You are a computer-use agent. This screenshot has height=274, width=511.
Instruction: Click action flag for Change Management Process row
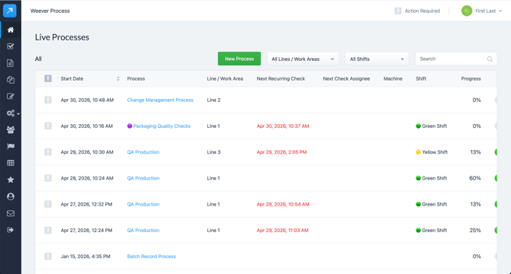coord(48,100)
